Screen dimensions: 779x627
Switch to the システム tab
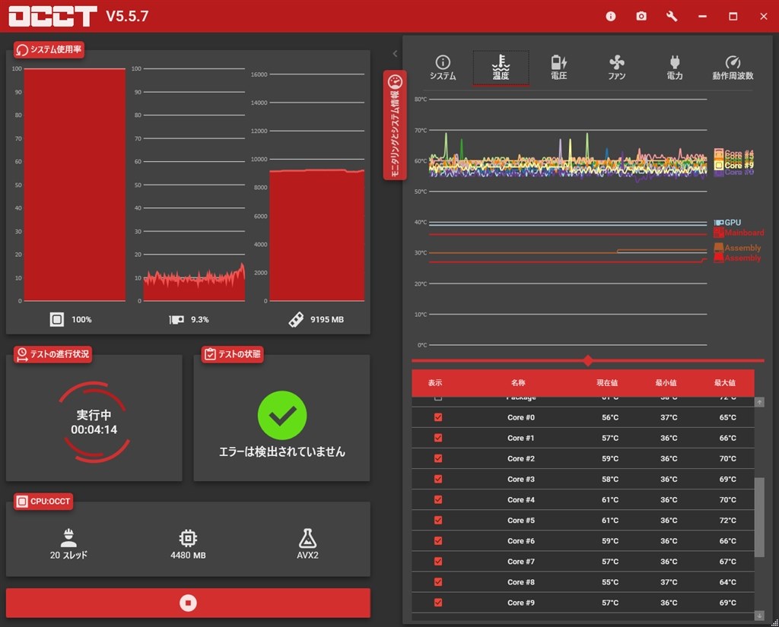443,68
